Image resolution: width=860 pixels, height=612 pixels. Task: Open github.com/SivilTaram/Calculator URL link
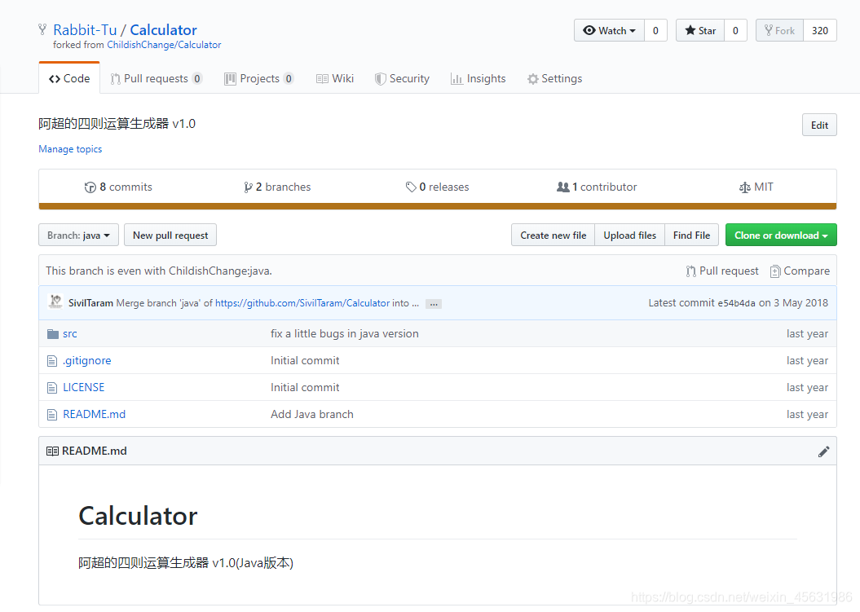302,303
